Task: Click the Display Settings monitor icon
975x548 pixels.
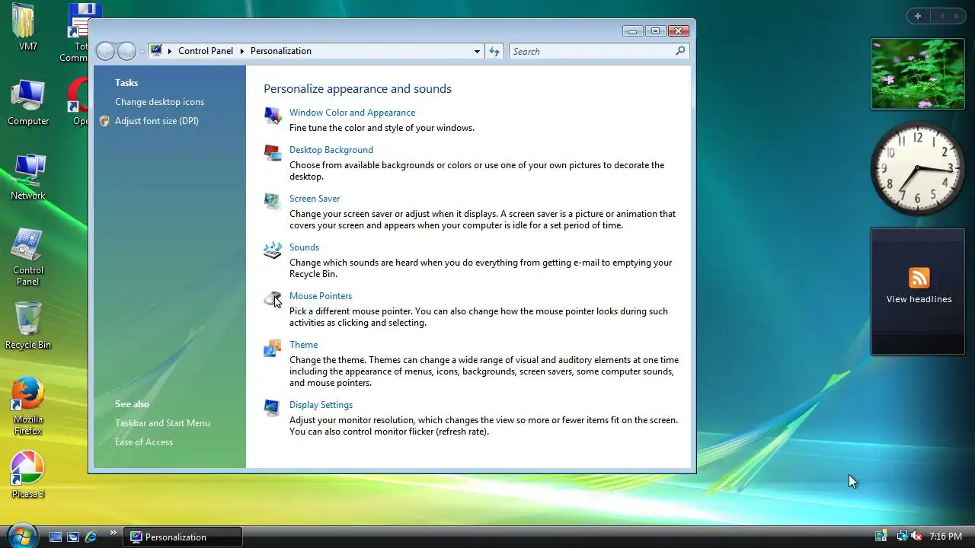Action: click(272, 407)
